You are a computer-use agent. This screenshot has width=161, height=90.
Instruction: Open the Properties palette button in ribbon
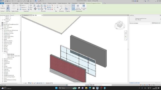pyautogui.click(x=8, y=9)
